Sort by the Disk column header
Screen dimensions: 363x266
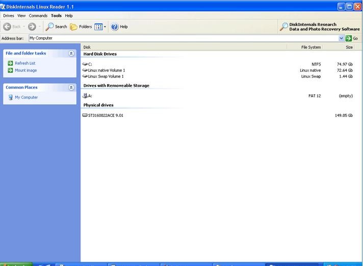tap(184, 47)
